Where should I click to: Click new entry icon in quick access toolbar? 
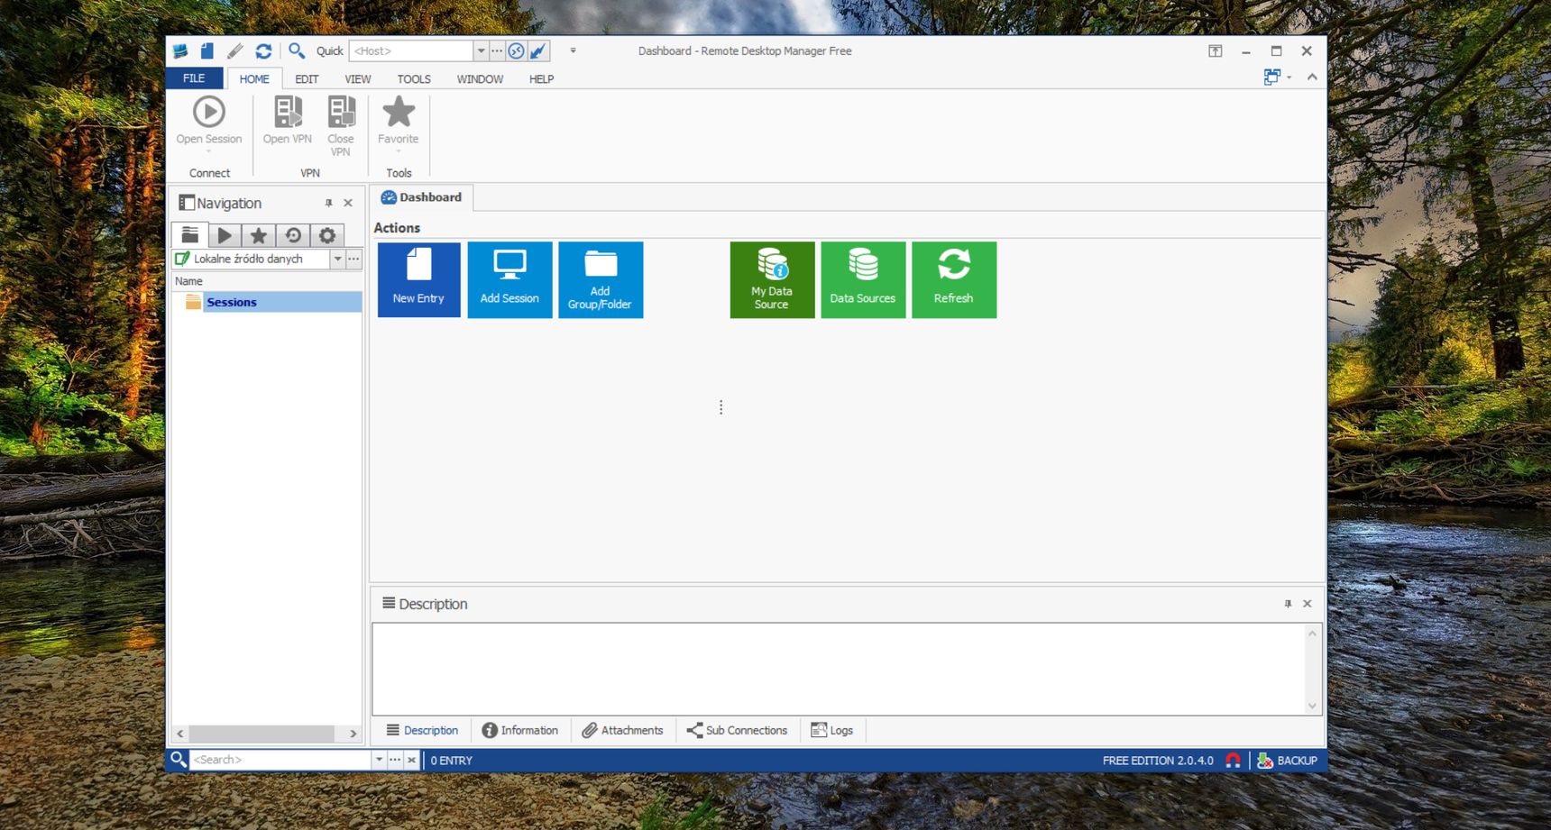(207, 51)
